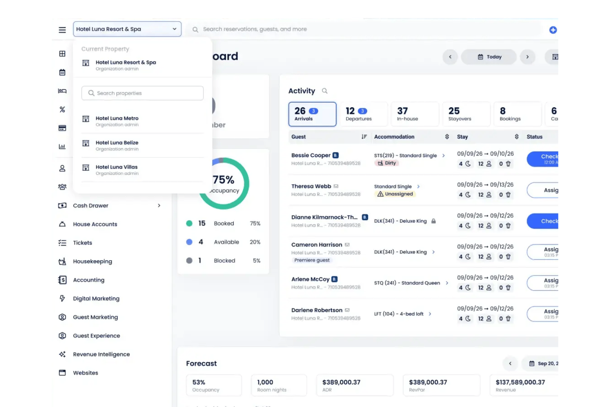Click the B badge beside Arlene McCoy

334,279
